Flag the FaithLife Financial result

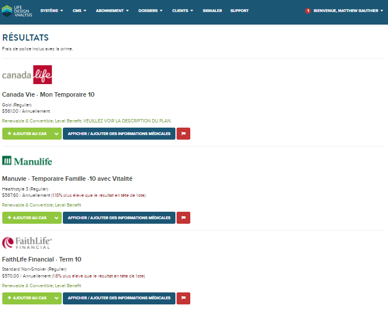pos(183,298)
